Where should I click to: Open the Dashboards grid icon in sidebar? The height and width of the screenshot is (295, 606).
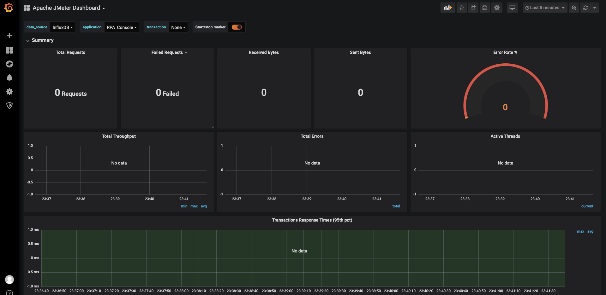pos(9,50)
